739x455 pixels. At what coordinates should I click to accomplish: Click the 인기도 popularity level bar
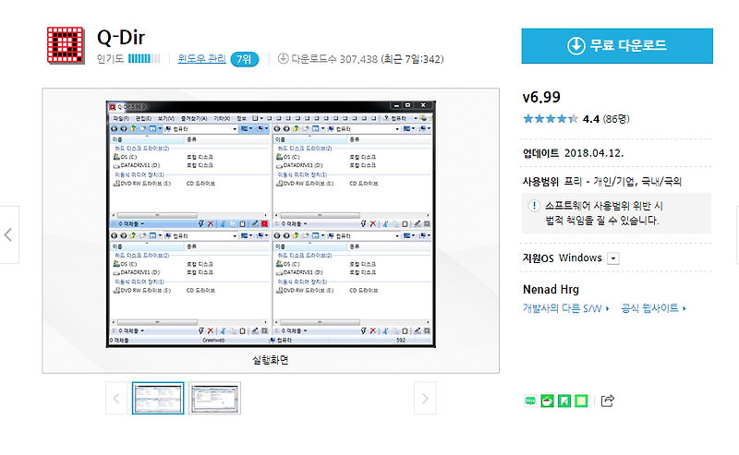(x=144, y=59)
